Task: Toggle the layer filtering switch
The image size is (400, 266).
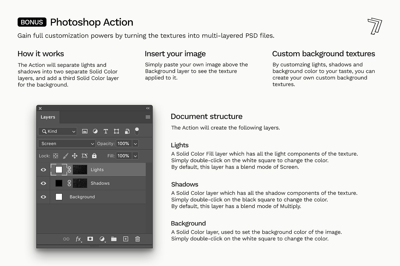Action: [137, 131]
